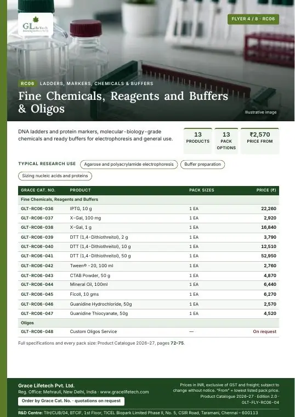
Task: Click catalog number GLT-RC06-045
Action: (x=37, y=295)
